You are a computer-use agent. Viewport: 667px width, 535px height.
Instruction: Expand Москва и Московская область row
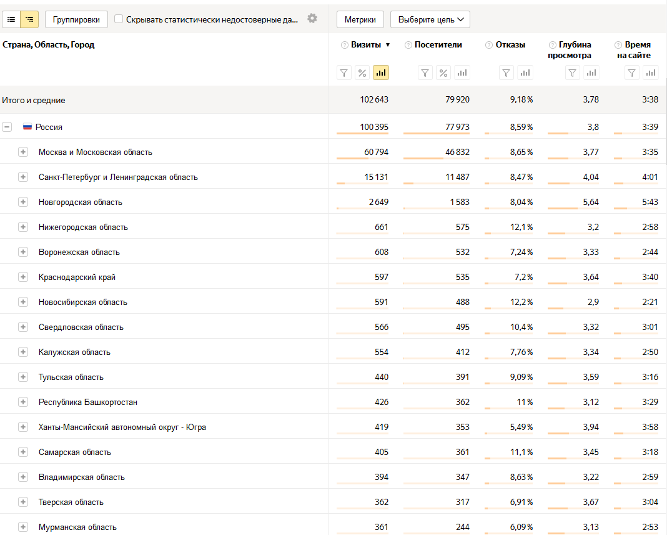coord(23,152)
